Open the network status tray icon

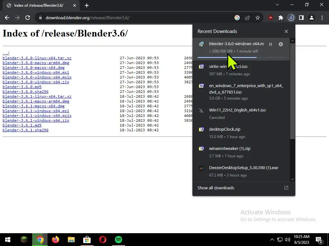click(280, 240)
